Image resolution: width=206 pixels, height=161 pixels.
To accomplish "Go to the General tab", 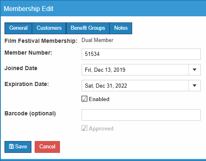I will (x=18, y=28).
